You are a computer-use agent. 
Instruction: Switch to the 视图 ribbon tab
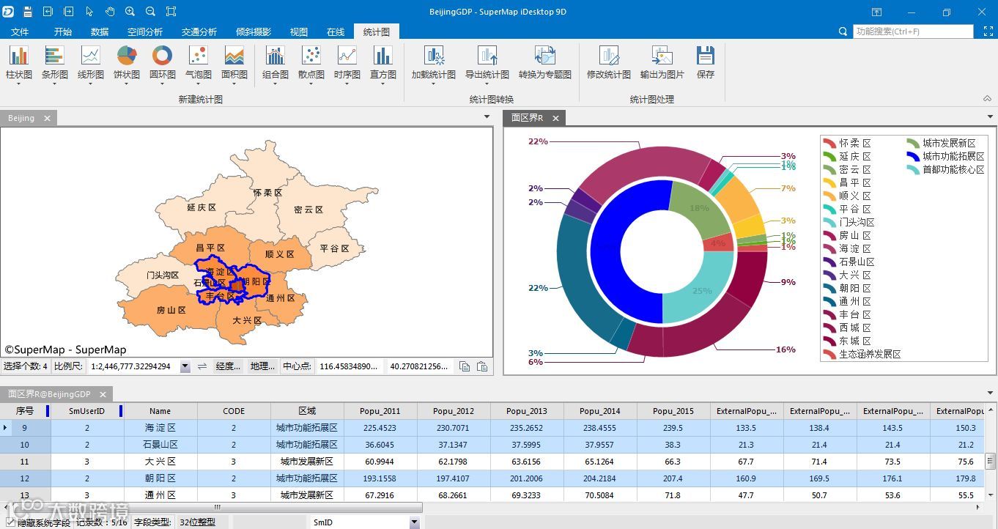(x=299, y=32)
